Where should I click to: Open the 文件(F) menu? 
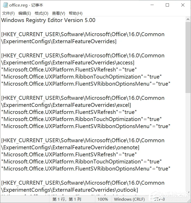(8, 13)
